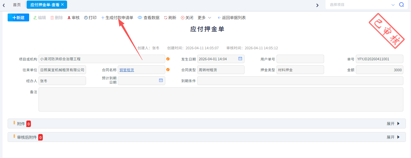Open 查看数据 with the eye icon
This screenshot has width=411, height=158.
point(149,17)
